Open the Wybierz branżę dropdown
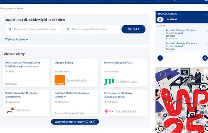The image size is (208, 133). click(x=17, y=40)
